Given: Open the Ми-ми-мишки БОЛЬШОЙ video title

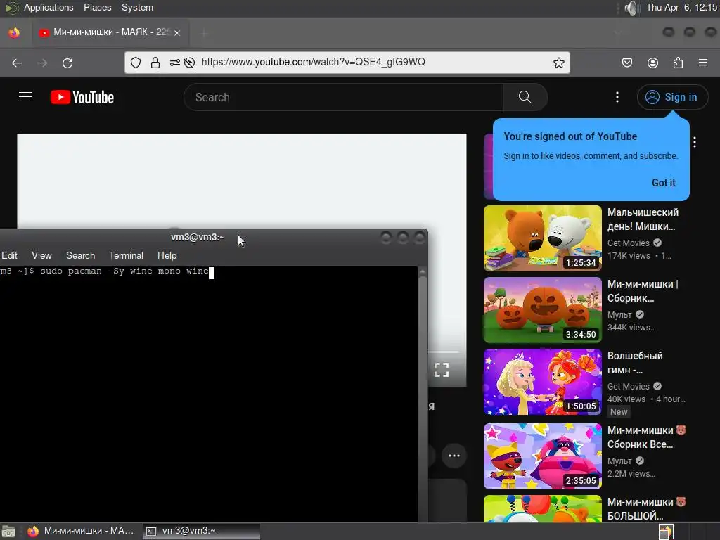Looking at the screenshot, I should 646,509.
